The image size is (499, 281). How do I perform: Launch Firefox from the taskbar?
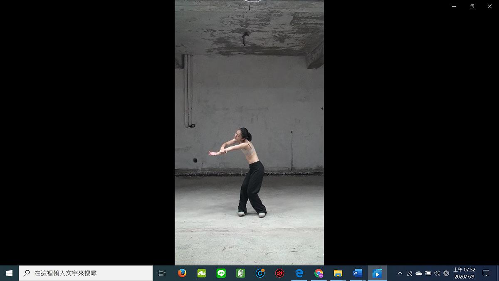coord(182,273)
